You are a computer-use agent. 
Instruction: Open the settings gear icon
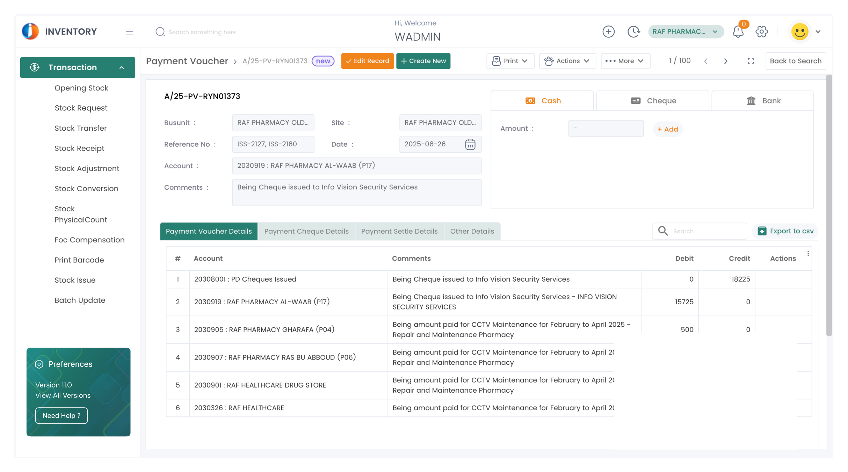(x=761, y=32)
